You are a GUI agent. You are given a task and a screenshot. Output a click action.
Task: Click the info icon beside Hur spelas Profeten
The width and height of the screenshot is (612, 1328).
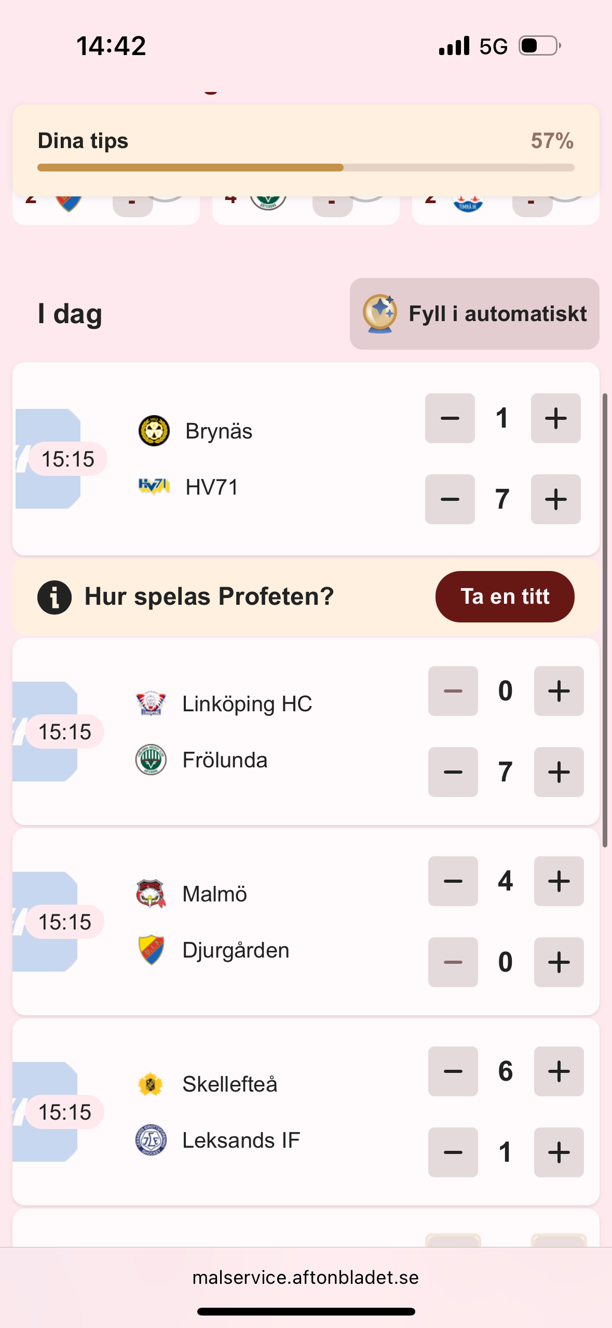[55, 597]
